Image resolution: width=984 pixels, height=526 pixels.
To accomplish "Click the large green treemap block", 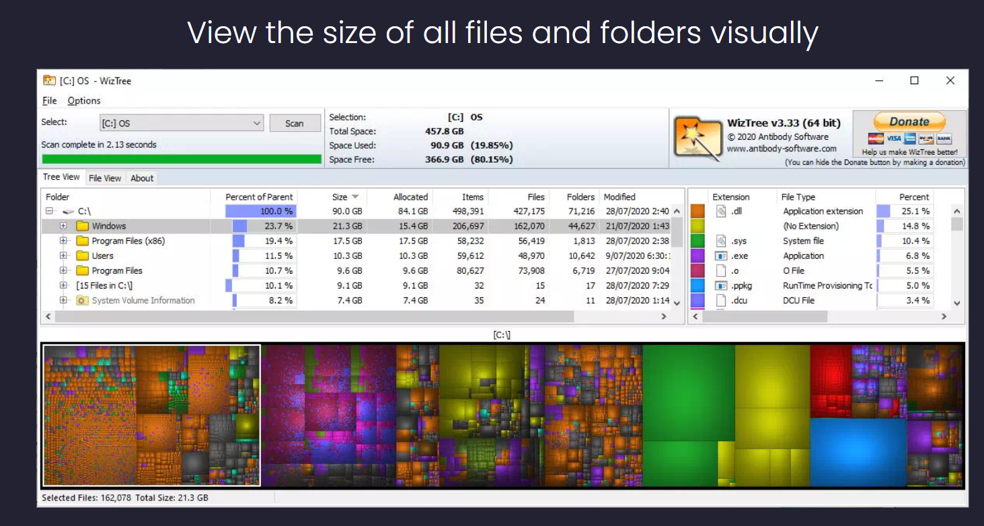I will click(688, 392).
